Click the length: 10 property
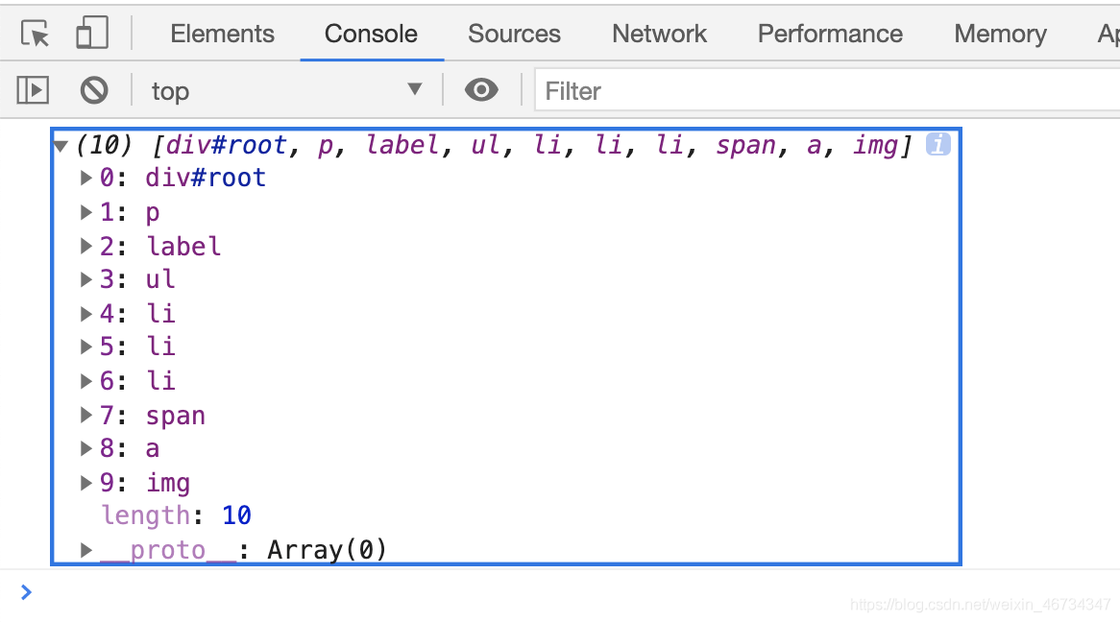 [x=177, y=514]
